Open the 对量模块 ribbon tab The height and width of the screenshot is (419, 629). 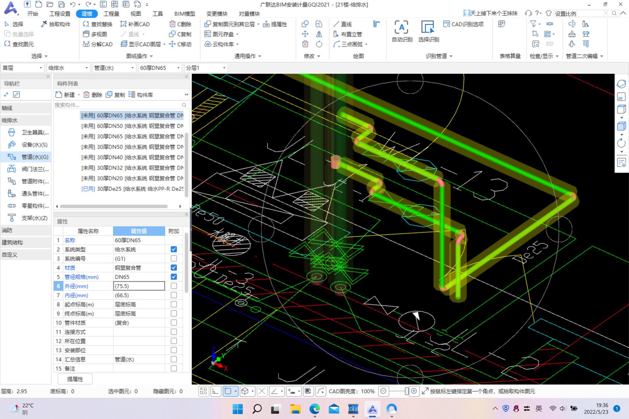[249, 14]
